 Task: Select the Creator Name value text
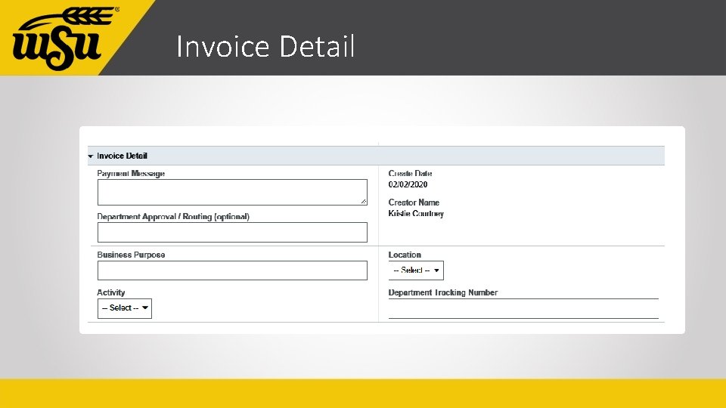click(416, 214)
